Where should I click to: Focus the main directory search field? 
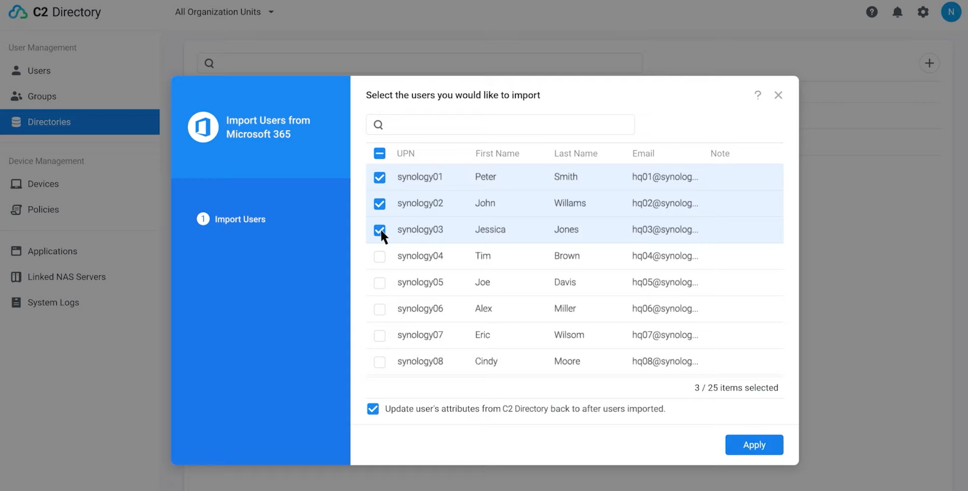coord(420,63)
